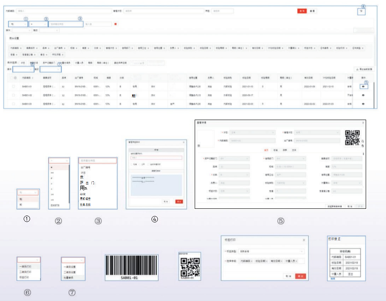Click the QR code in the detail dialog

pyautogui.click(x=352, y=138)
